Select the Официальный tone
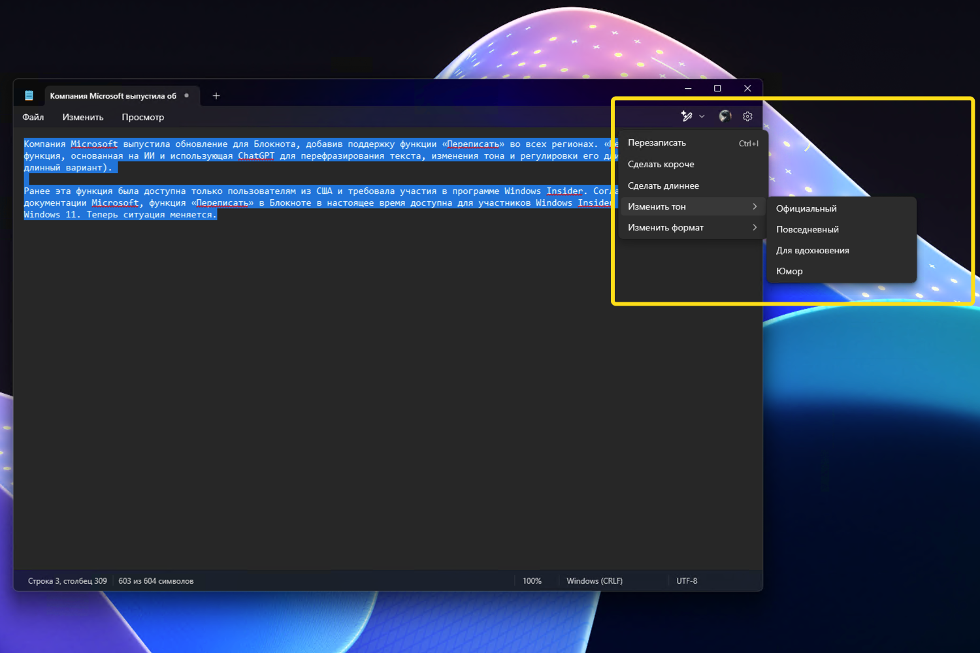 pos(841,209)
